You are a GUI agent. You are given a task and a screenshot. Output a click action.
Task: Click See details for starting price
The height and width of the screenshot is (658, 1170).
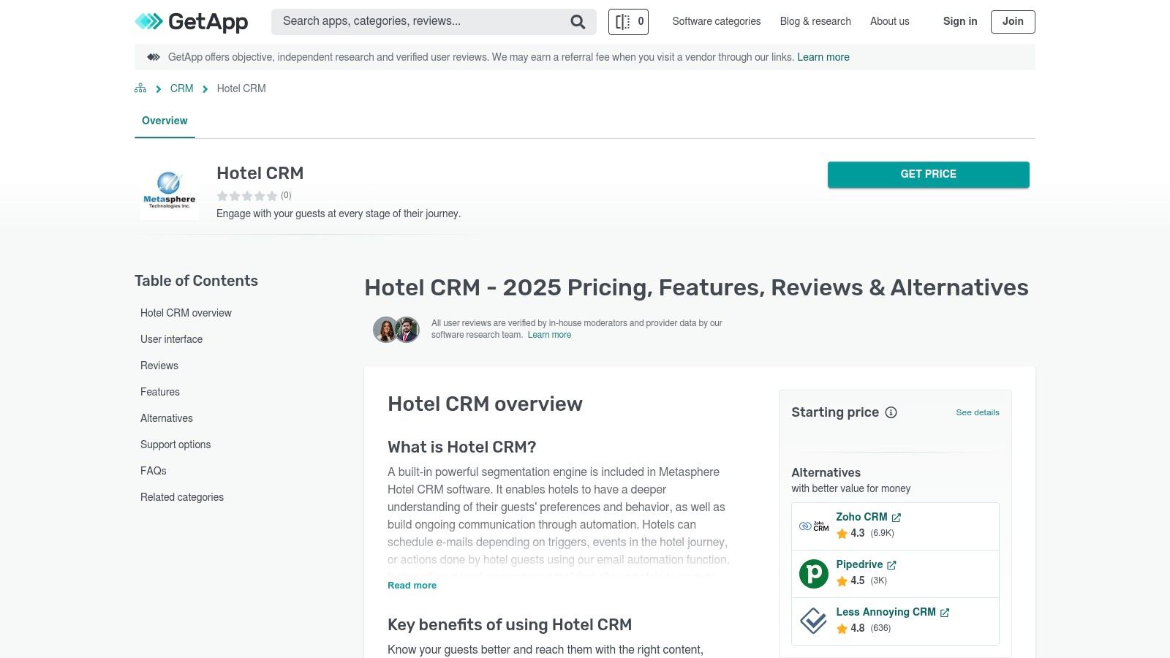(x=978, y=412)
